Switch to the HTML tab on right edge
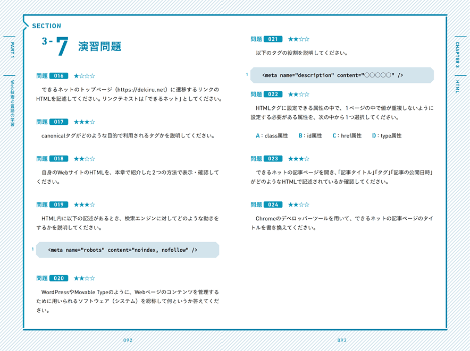This screenshot has width=470, height=351. (456, 88)
